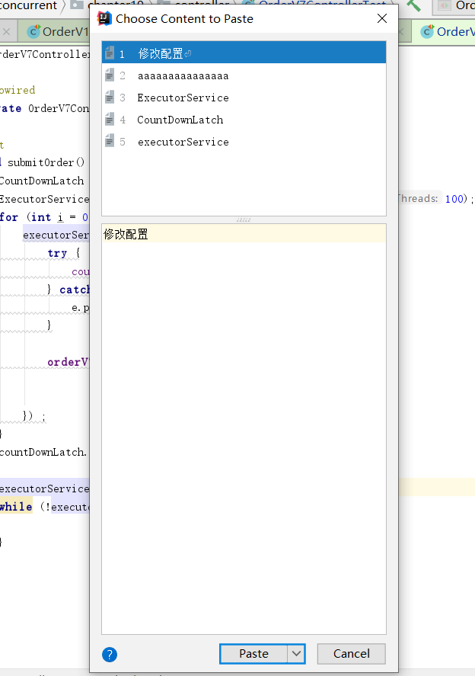
Task: Click the submitOrder() method name in the editor
Action: click(x=46, y=162)
